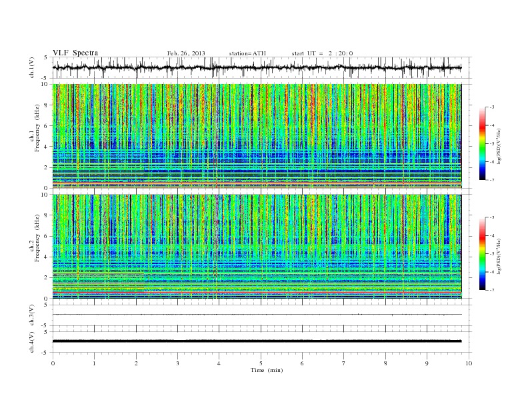
Task: Click time axis tick label '8'
Action: (x=385, y=363)
